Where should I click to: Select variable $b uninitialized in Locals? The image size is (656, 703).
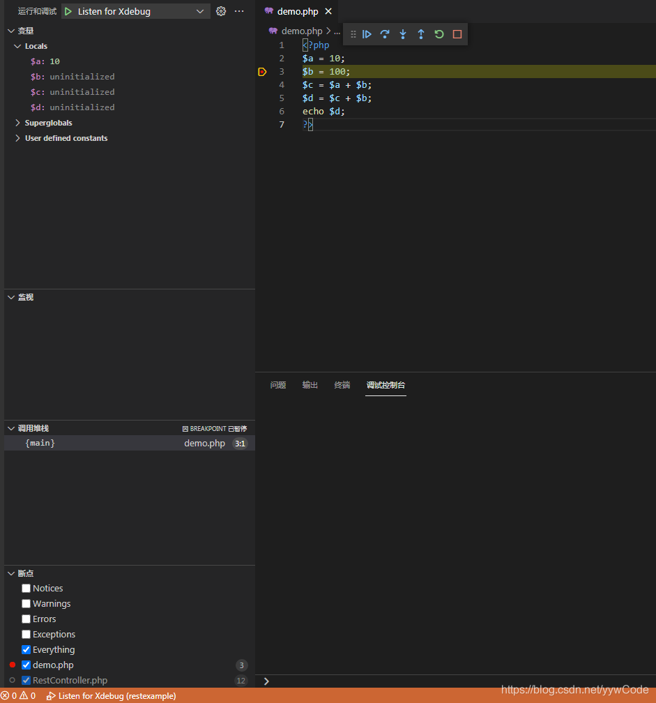[130, 77]
